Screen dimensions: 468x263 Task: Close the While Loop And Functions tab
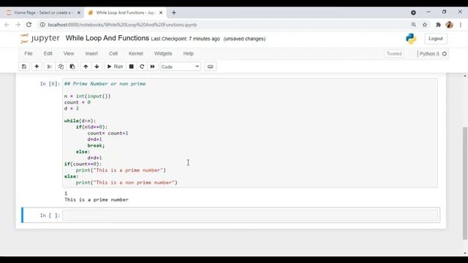pos(161,12)
